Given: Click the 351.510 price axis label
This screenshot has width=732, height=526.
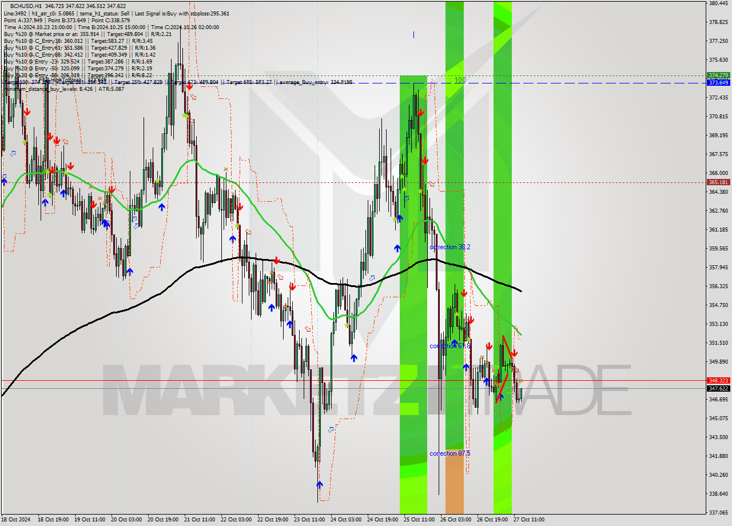Looking at the screenshot, I should 718,342.
